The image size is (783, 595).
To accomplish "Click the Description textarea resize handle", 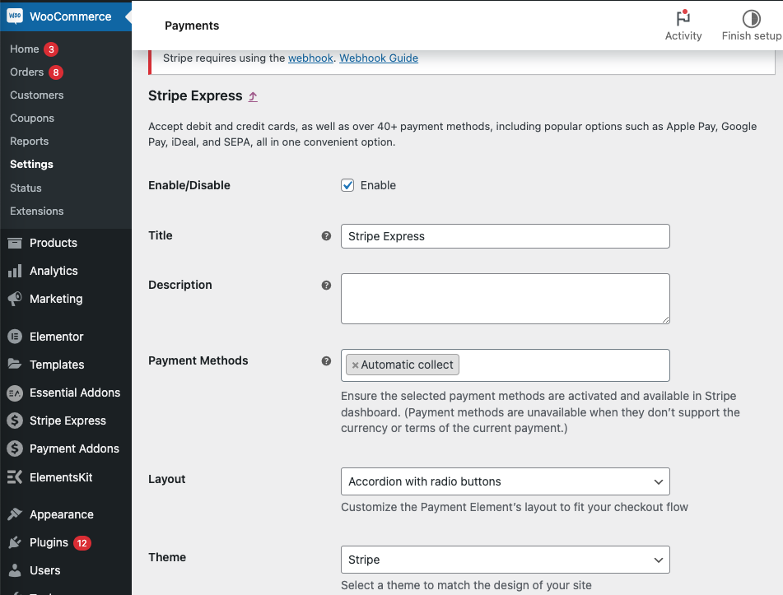I will pyautogui.click(x=665, y=319).
